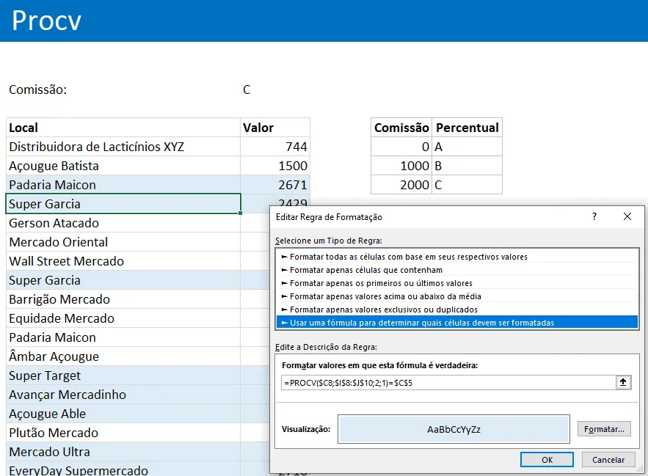The image size is (648, 476).
Task: Select 'Usar uma fórmula' rule type
Action: click(x=456, y=322)
